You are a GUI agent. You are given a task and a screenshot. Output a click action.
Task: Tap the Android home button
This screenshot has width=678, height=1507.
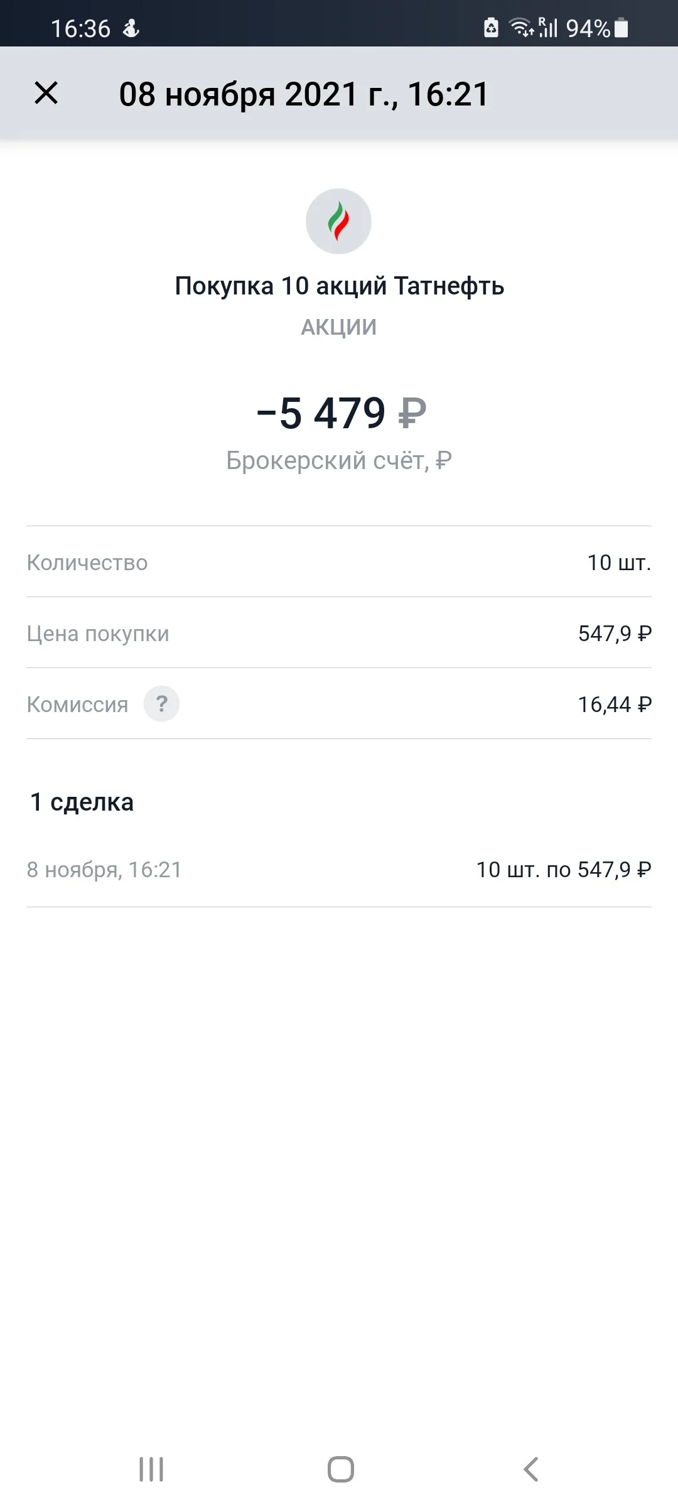[x=340, y=1469]
